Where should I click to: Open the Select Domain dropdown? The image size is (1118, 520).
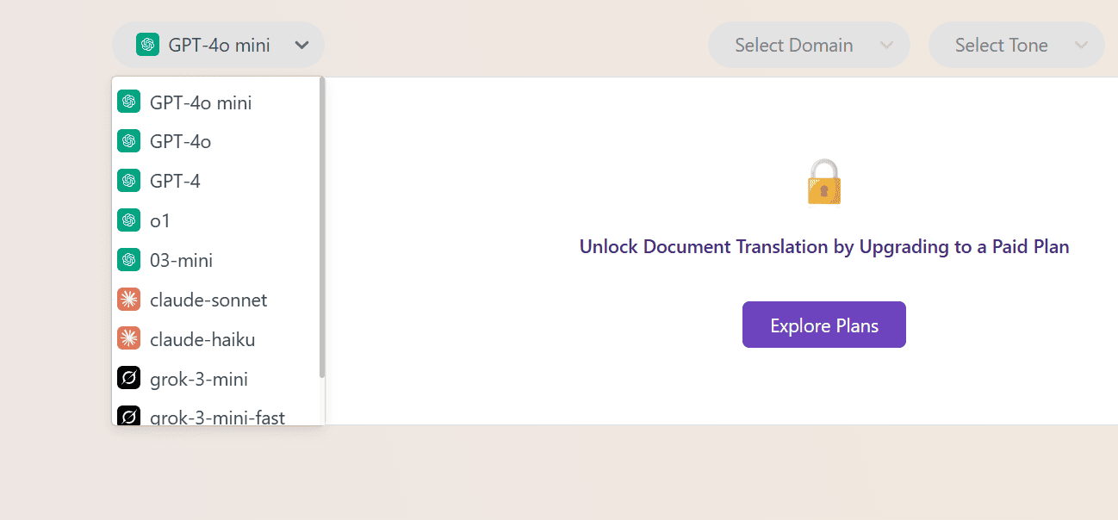(x=808, y=45)
